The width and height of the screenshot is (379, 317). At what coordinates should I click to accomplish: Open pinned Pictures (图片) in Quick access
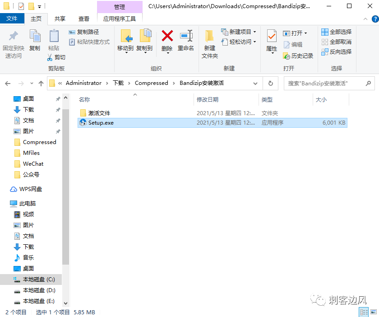point(28,131)
